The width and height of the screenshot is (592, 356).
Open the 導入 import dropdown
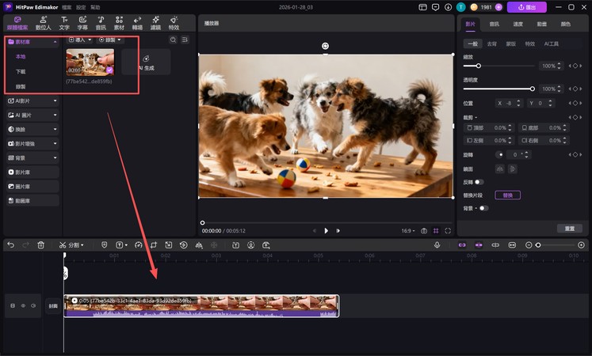coord(80,40)
